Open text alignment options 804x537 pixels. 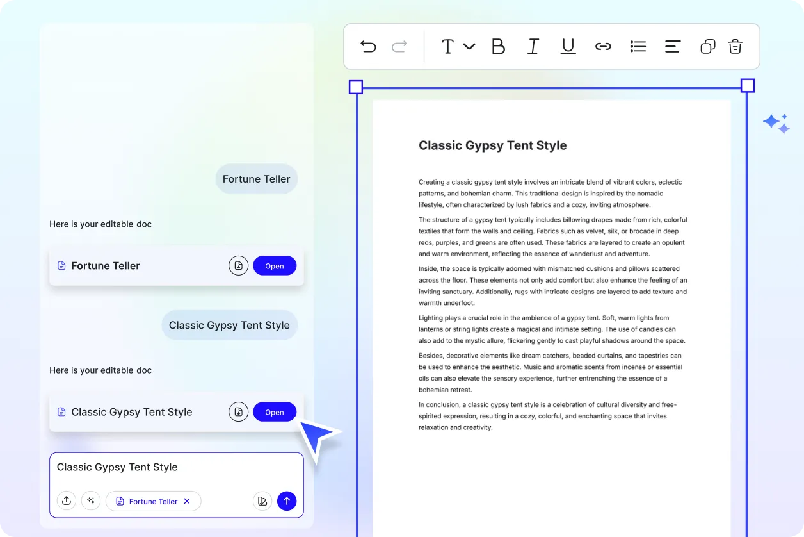[x=672, y=46]
